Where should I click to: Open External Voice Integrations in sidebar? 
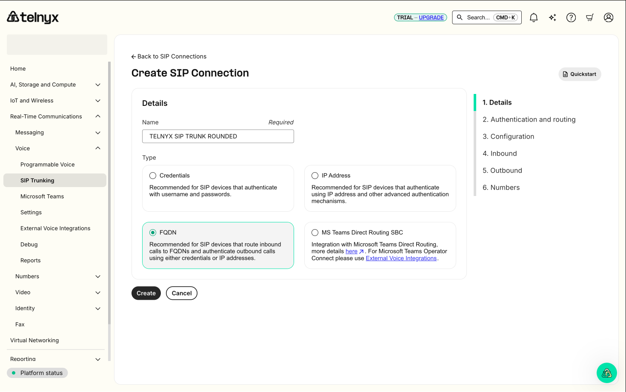tap(55, 228)
